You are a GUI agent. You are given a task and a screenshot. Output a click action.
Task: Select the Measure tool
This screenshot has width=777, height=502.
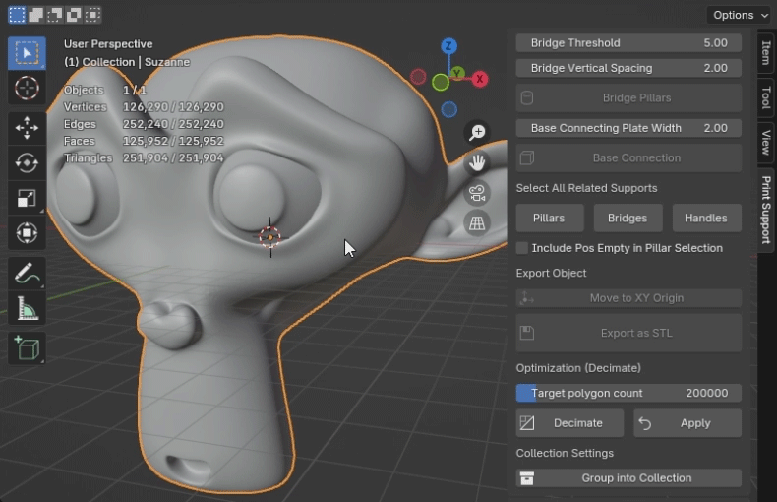[27, 308]
